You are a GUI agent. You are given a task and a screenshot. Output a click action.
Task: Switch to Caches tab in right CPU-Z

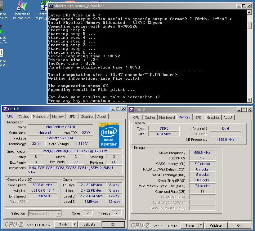click(150, 118)
